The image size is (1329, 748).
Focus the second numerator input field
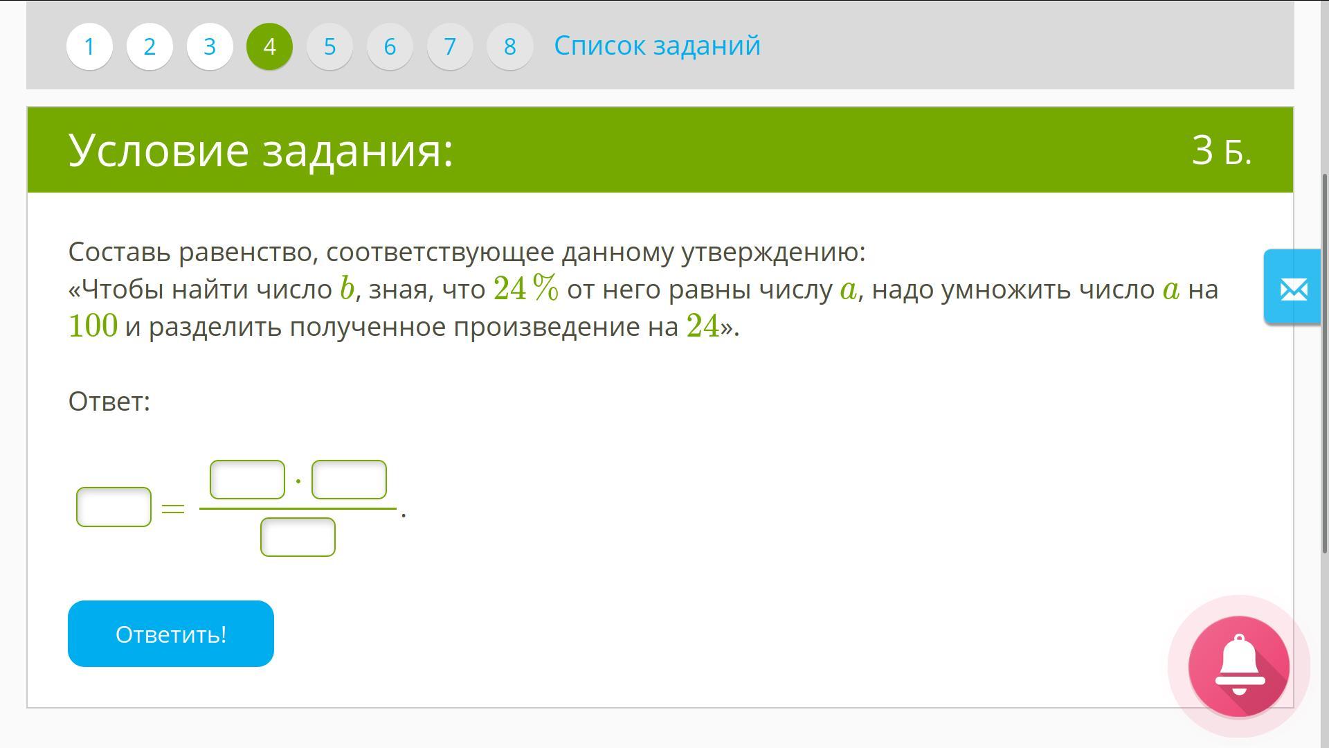349,479
